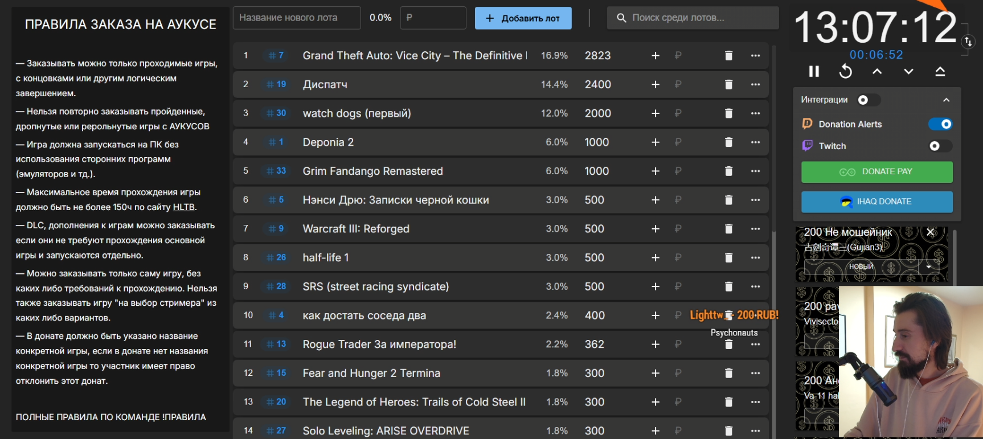Open more options for Grand Theft Auto lot
Viewport: 983px width, 439px height.
pos(756,56)
